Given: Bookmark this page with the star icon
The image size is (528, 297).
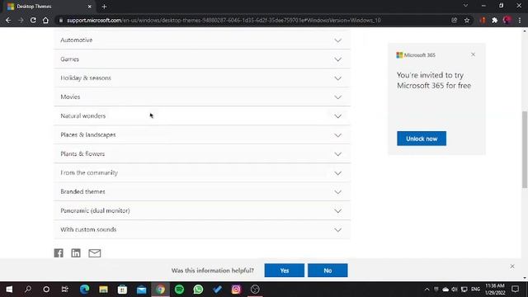Looking at the screenshot, I should [x=467, y=20].
